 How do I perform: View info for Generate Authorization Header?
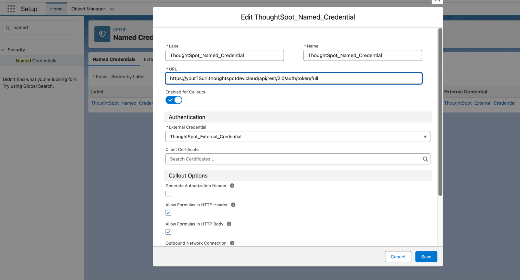click(x=232, y=186)
